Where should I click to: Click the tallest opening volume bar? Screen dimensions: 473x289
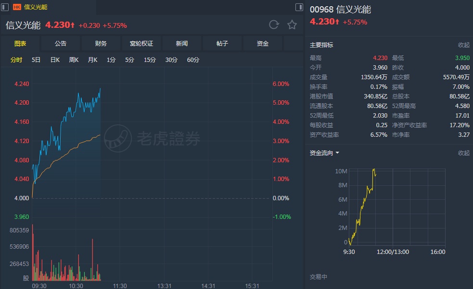(33, 252)
